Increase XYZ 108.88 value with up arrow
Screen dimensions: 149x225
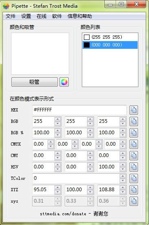(x=123, y=188)
